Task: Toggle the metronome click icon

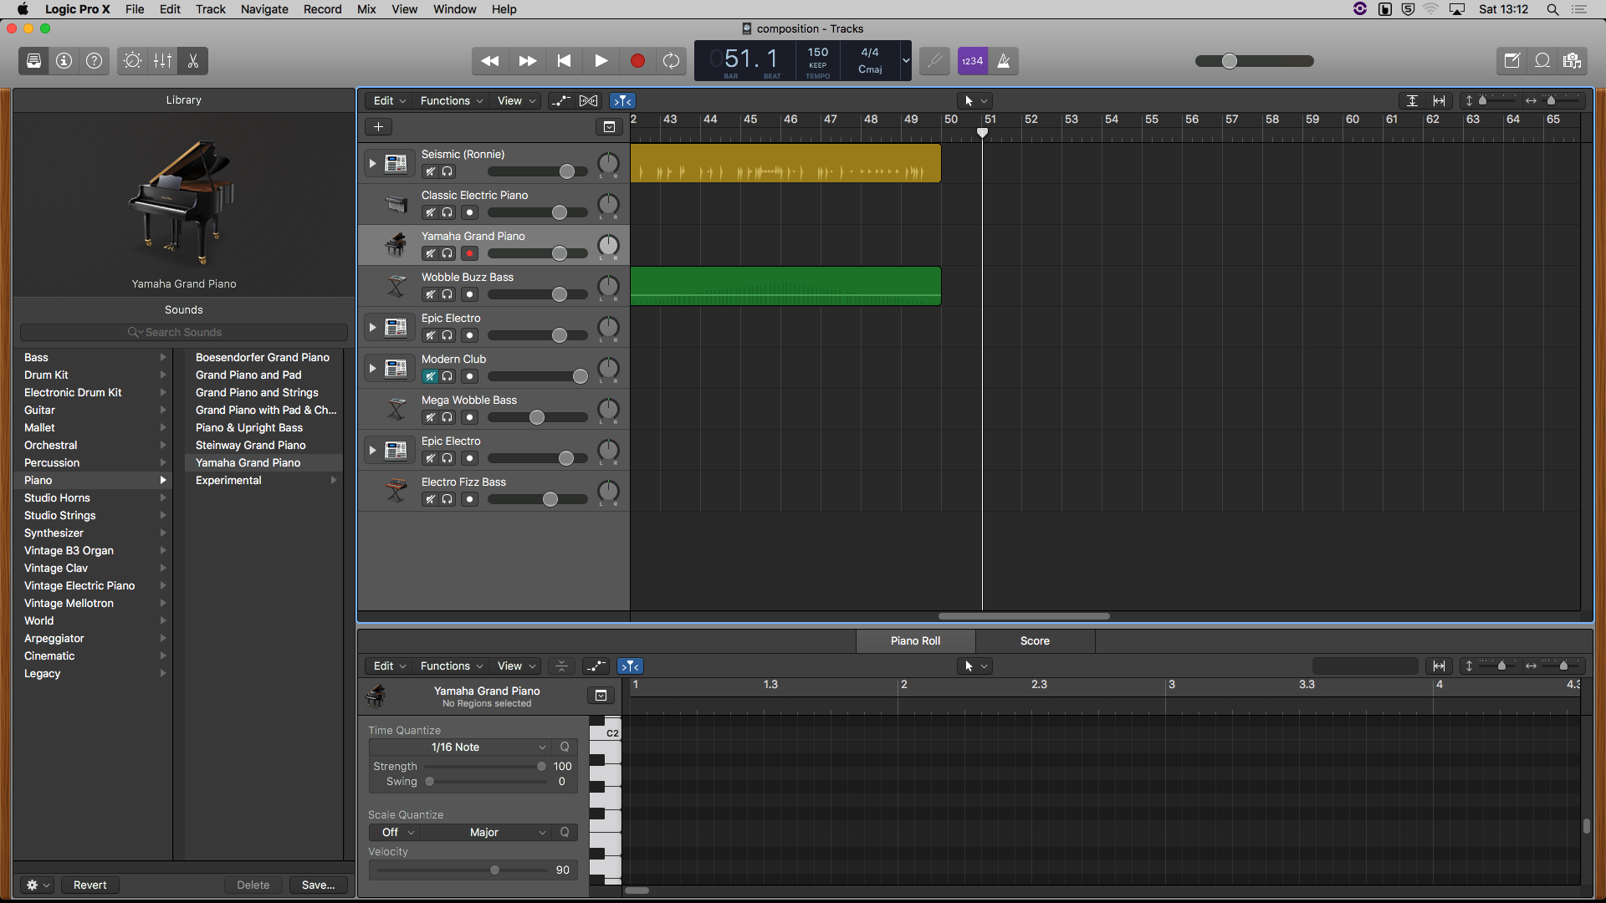Action: [1004, 61]
